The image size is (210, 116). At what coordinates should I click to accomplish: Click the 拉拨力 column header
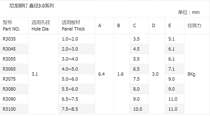tap(194, 26)
